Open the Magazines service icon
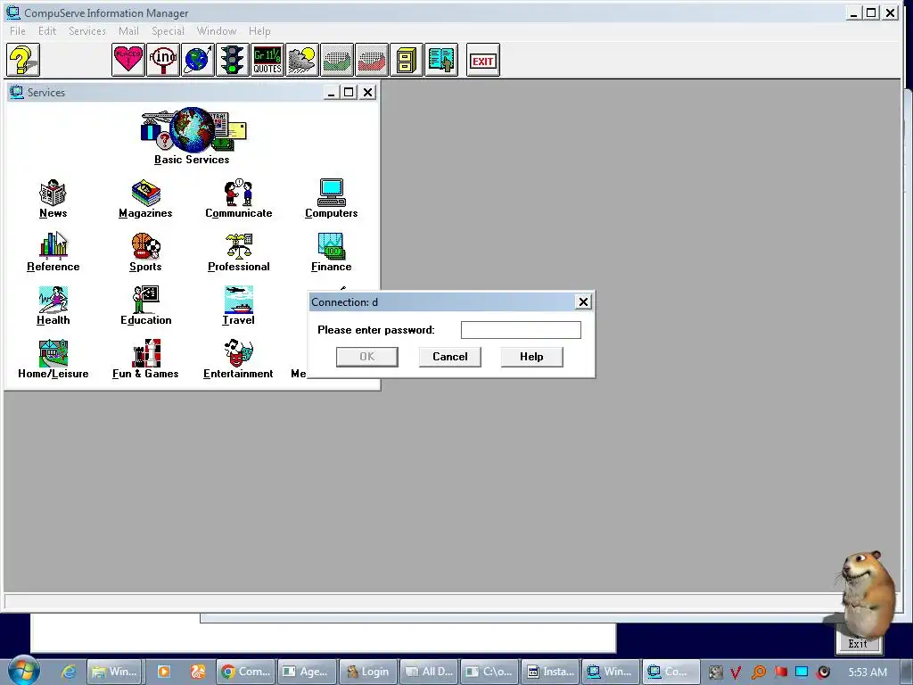 coord(145,199)
